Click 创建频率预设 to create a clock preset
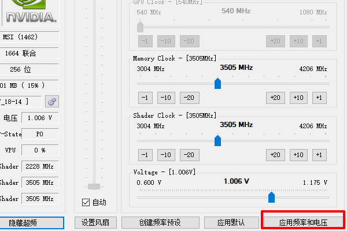 [x=160, y=223]
